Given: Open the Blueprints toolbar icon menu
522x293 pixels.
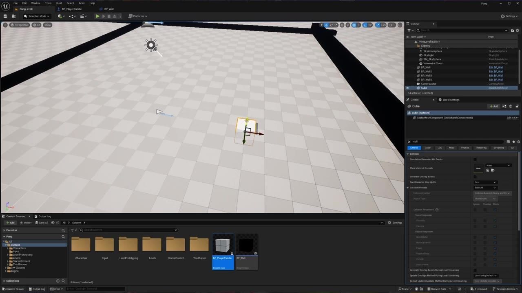Looking at the screenshot, I should (73, 16).
